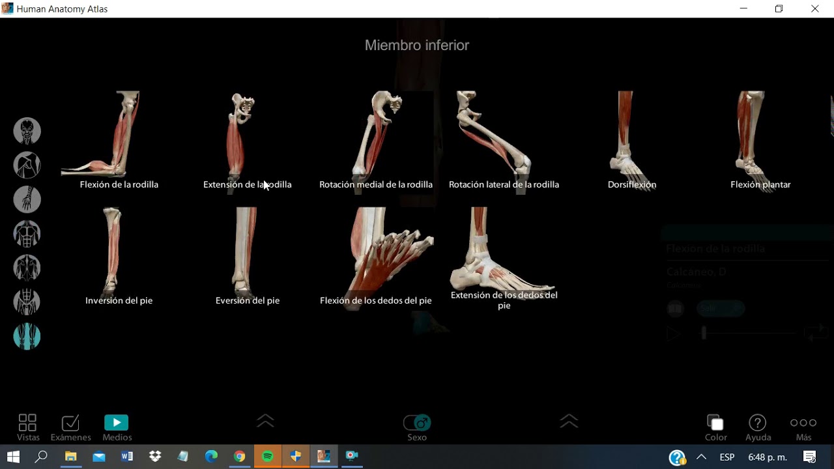Open Microsoft Word from taskbar

click(127, 457)
